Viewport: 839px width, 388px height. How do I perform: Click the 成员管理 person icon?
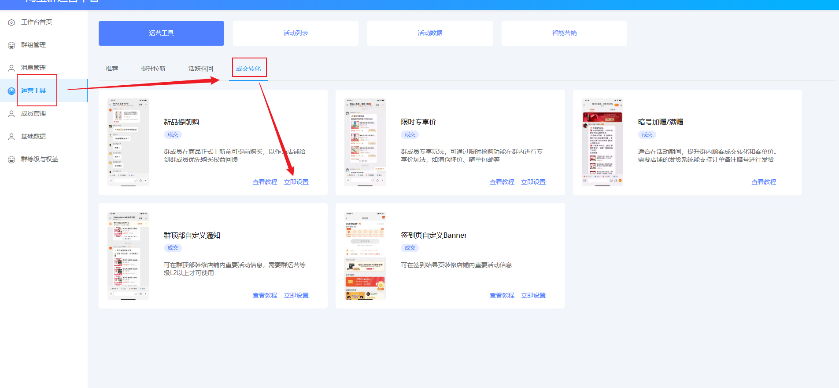pos(11,114)
